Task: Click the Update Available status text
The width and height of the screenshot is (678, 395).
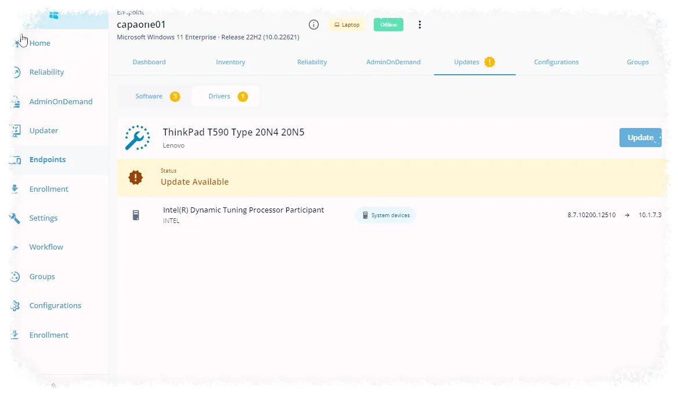Action: 195,182
